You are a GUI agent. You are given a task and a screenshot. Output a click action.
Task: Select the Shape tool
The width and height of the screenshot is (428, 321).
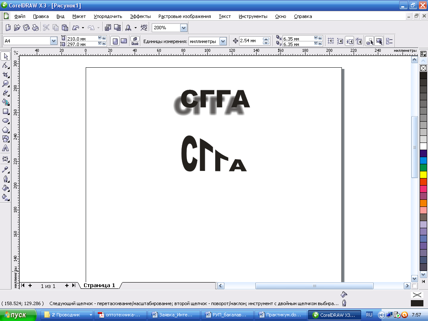coord(5,66)
